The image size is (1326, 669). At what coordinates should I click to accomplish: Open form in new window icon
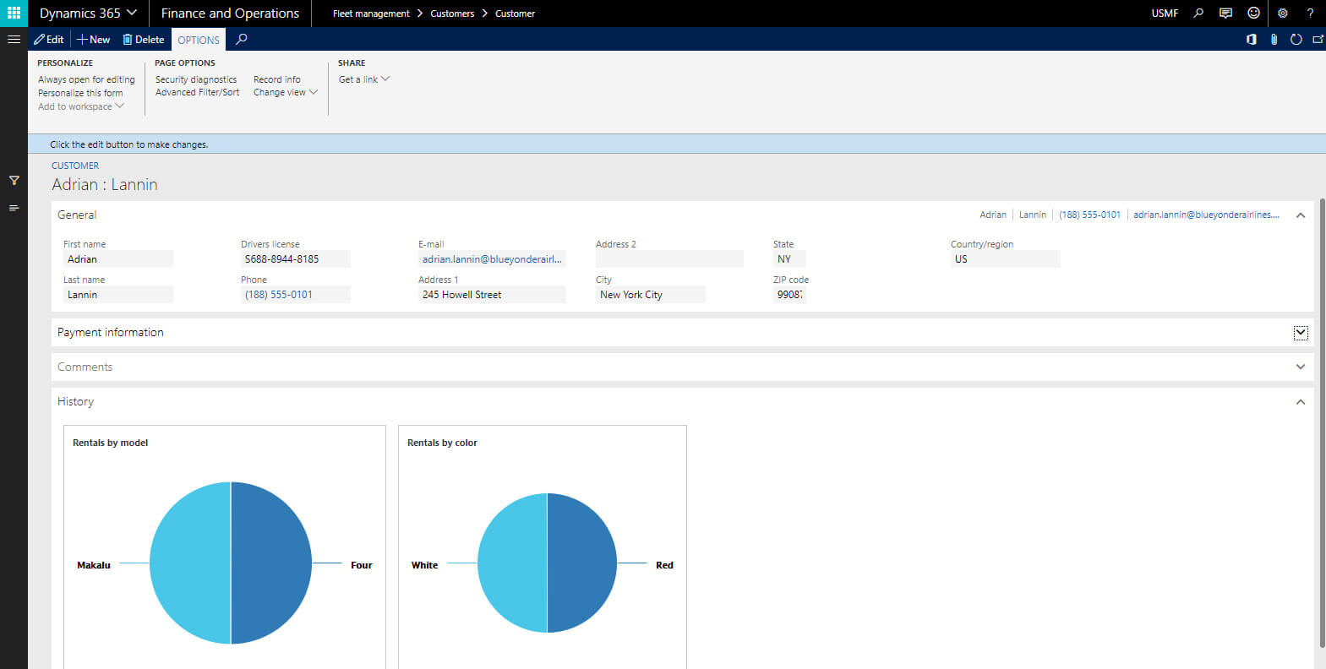(x=1318, y=39)
